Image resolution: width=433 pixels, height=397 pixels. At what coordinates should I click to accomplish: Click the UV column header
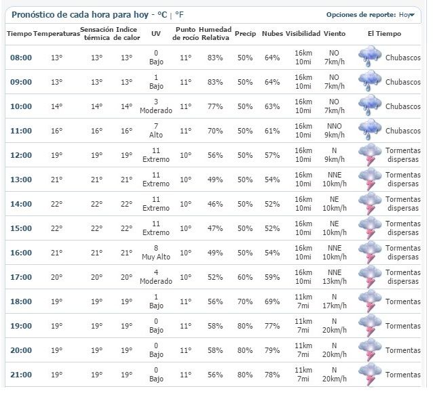point(156,33)
